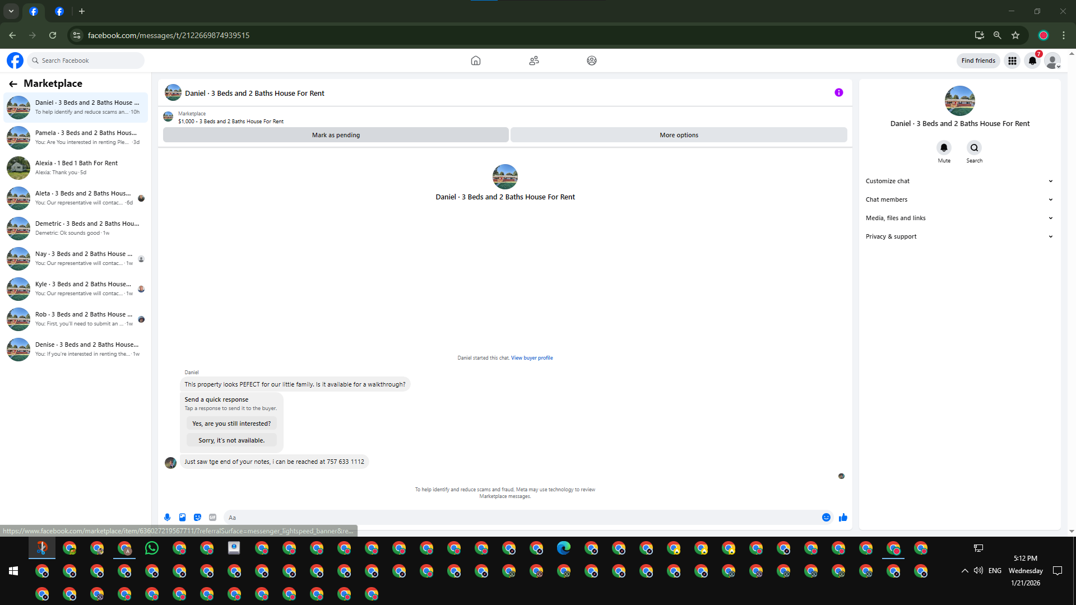Send a thumbs-up like

click(x=843, y=518)
